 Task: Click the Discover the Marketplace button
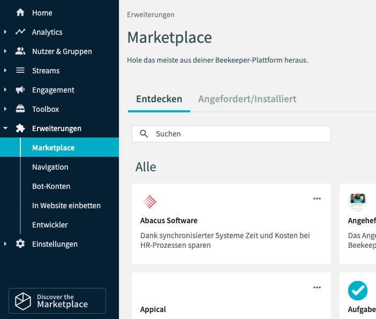click(57, 301)
